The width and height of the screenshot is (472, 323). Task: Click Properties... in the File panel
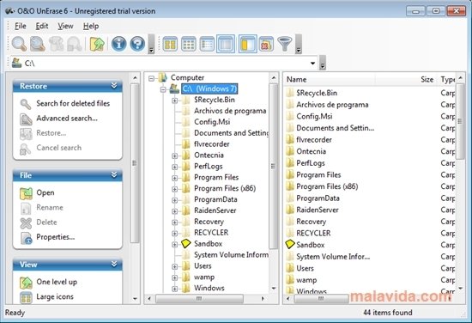[56, 237]
